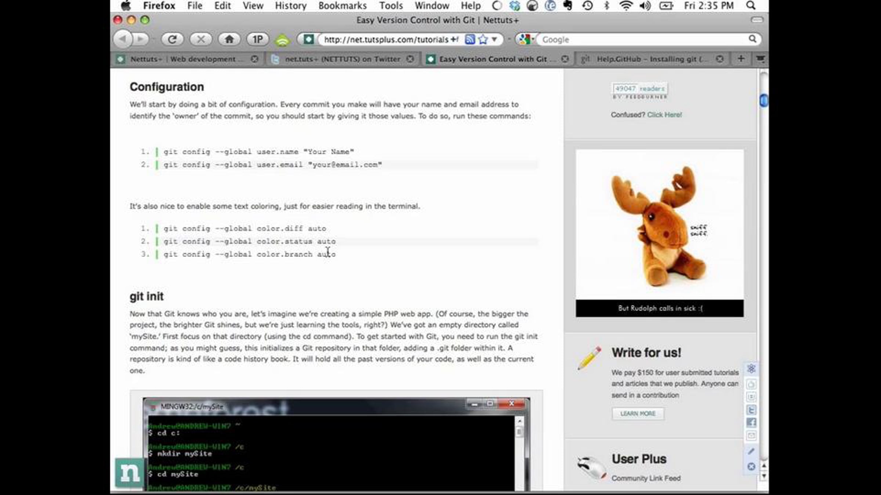
Task: Open the list all tabs button
Action: (760, 59)
